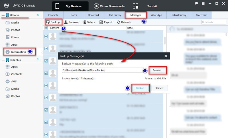Uncheck the first message checkbox
This screenshot has height=138, width=228.
pyautogui.click(x=46, y=36)
